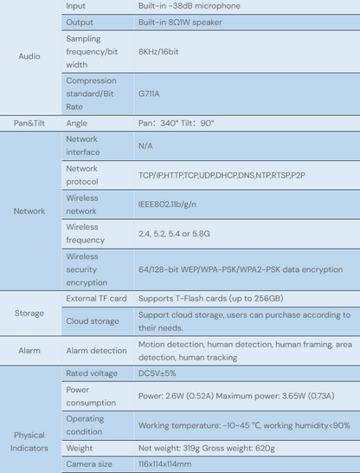Image resolution: width=360 pixels, height=473 pixels.
Task: Click the Built-in -38dB microphone value
Action: coord(190,6)
